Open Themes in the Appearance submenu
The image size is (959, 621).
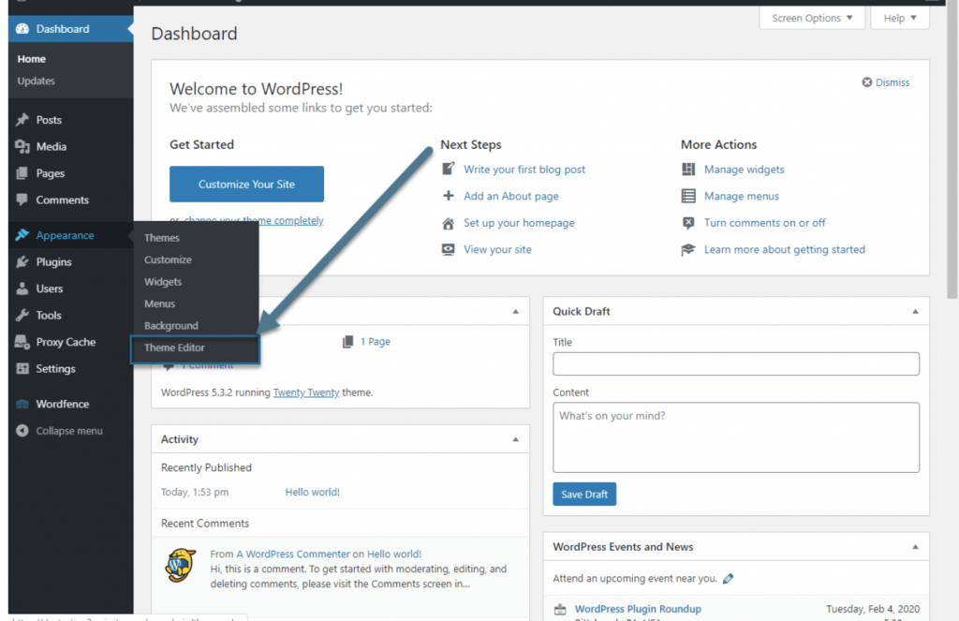tap(161, 237)
